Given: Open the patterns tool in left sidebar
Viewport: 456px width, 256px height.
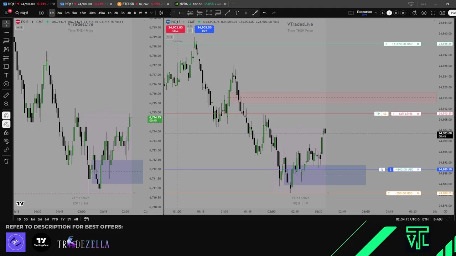Looking at the screenshot, I should pos(6,49).
